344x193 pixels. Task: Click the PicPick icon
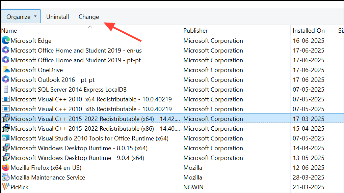[x=6, y=187]
